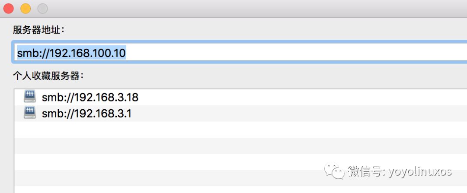This screenshot has width=467, height=193.
Task: Select the smb://192.168.3.1 favorite server text
Action: [x=86, y=114]
